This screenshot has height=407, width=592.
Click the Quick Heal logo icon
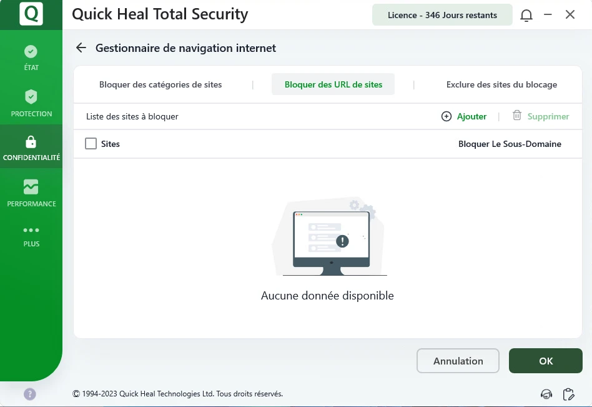click(x=31, y=14)
